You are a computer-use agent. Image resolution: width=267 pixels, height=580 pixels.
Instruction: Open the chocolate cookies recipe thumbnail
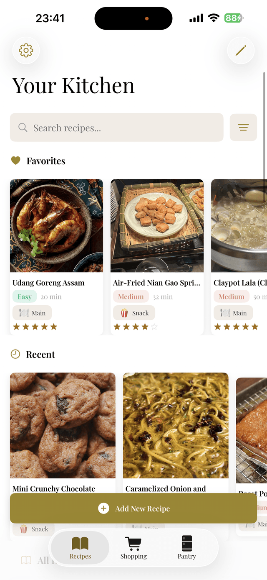tap(63, 425)
